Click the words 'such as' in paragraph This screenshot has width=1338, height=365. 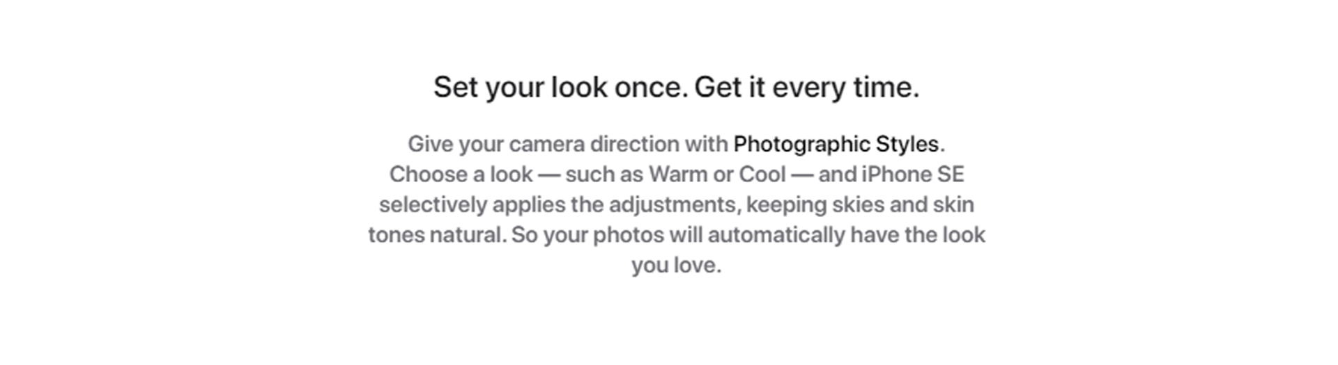604,174
